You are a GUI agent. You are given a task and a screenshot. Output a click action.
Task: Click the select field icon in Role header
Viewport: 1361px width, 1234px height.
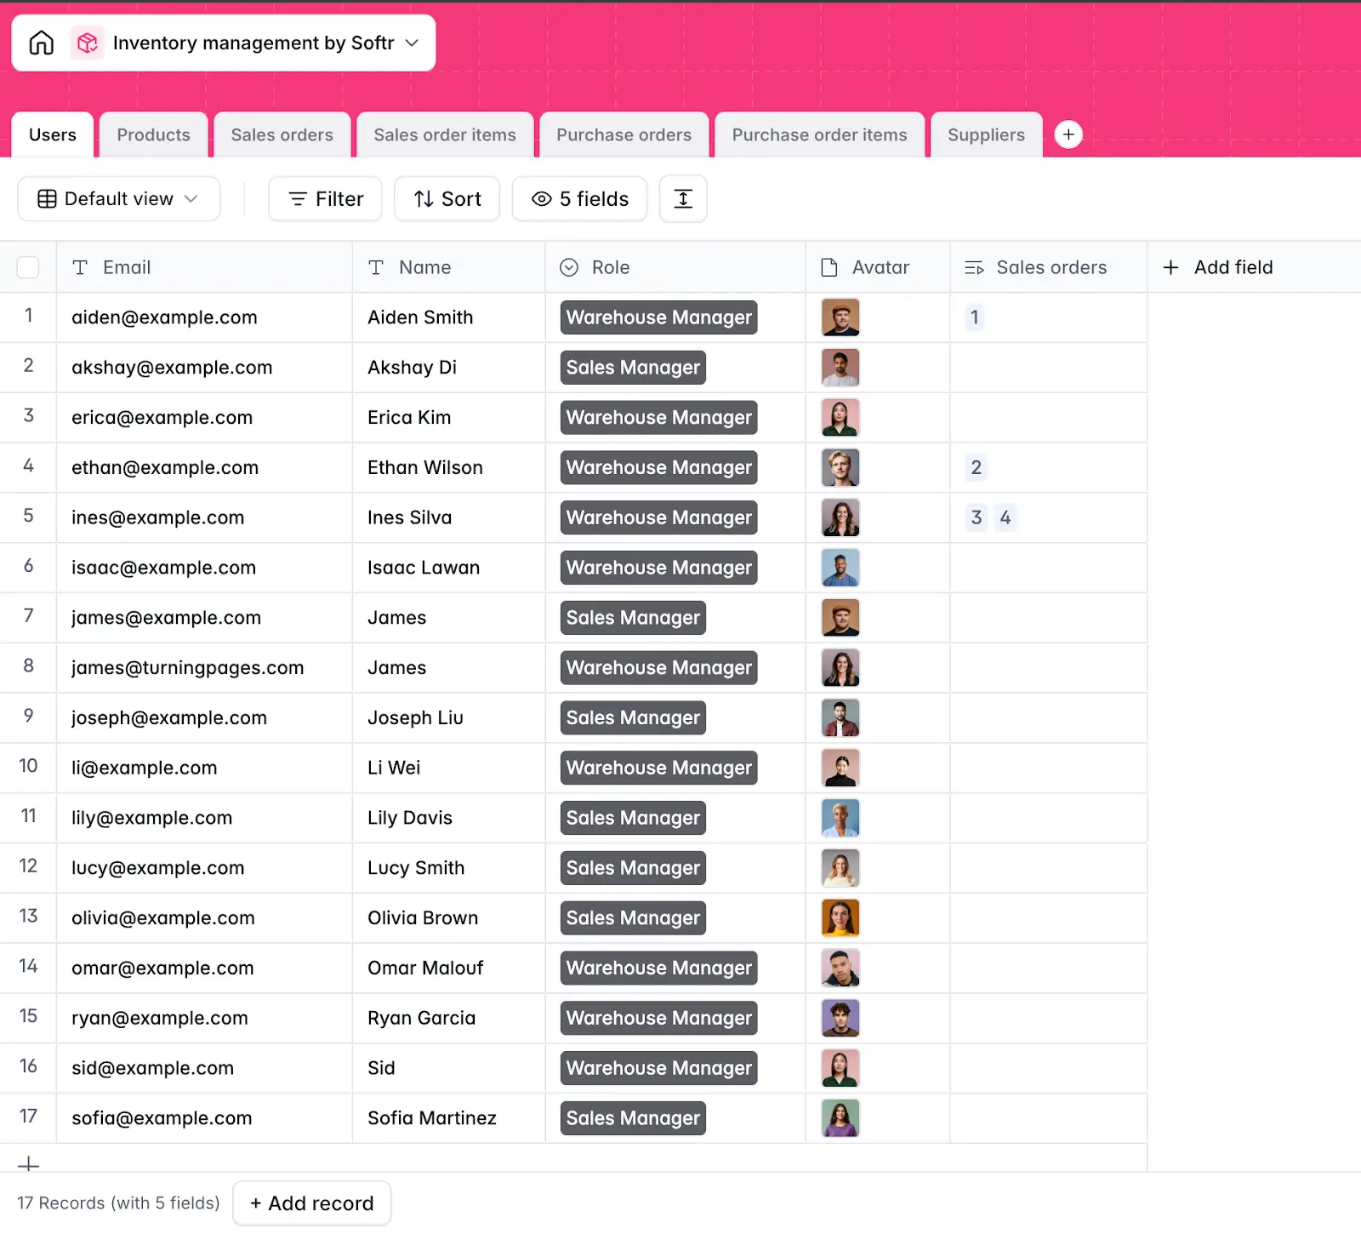coord(568,266)
